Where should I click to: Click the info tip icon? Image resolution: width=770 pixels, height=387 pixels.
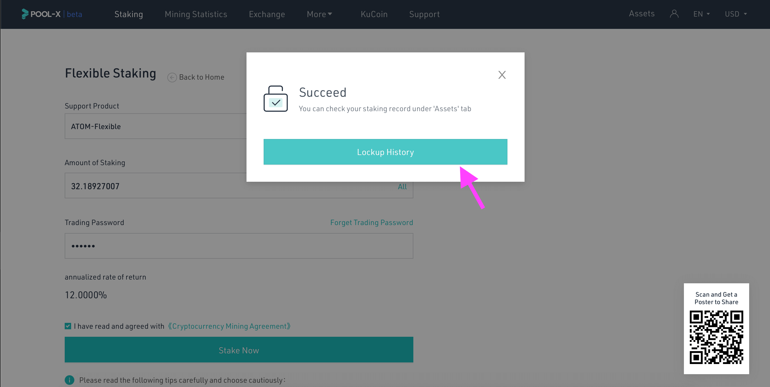pyautogui.click(x=69, y=380)
